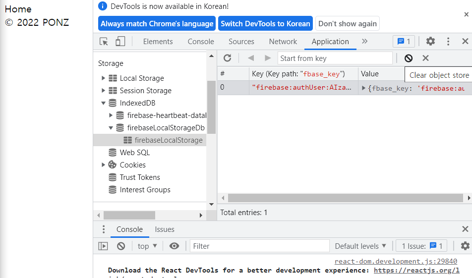Screen dimensions: 472x278
Task: Dismiss the Korean language infobar
Action: pyautogui.click(x=466, y=14)
